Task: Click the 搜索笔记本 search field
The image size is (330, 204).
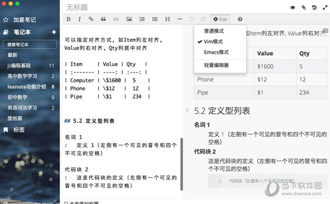Action: [30, 44]
